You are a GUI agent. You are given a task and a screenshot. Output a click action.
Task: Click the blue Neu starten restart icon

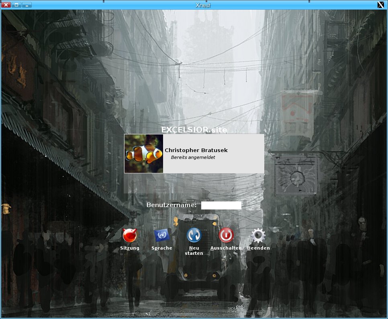(x=194, y=235)
